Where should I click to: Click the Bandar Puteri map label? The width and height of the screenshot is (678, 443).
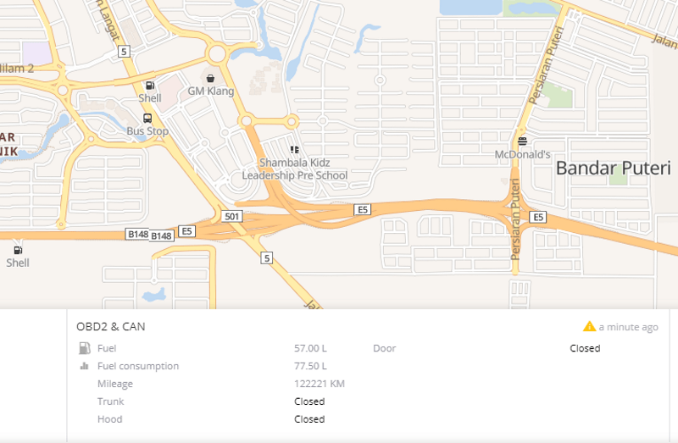(613, 168)
